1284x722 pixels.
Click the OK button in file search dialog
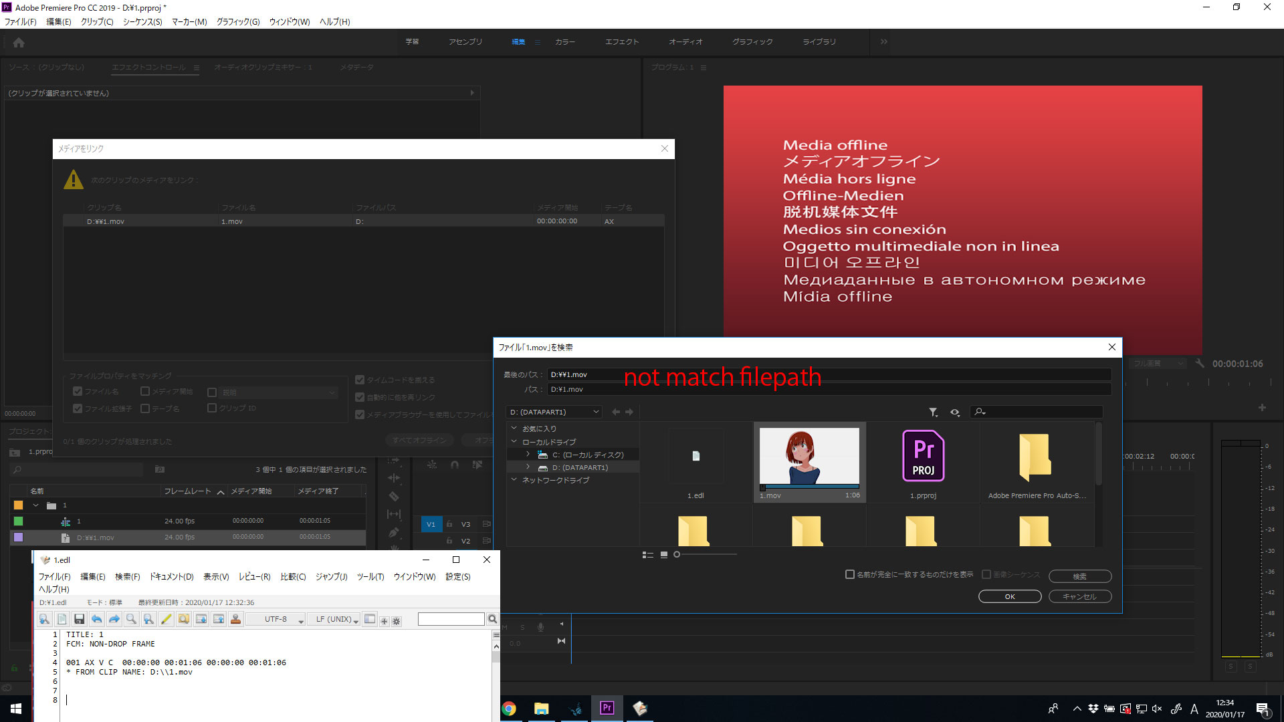1010,596
